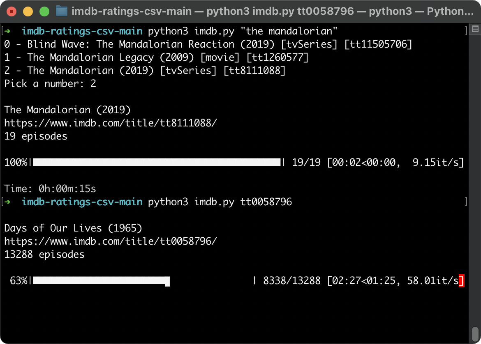Click the window title text imdb-ratings-csv-main
Image resolution: width=481 pixels, height=344 pixels.
[x=132, y=11]
